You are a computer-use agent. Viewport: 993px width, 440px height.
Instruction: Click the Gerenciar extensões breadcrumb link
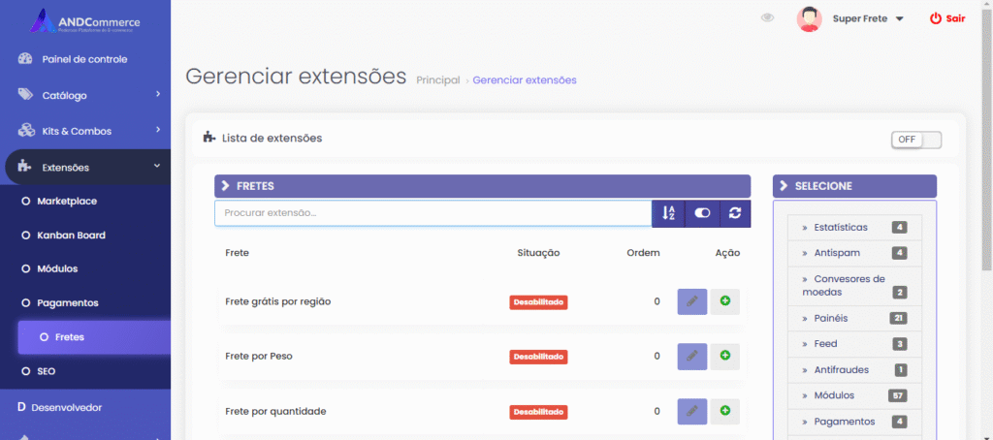[525, 80]
